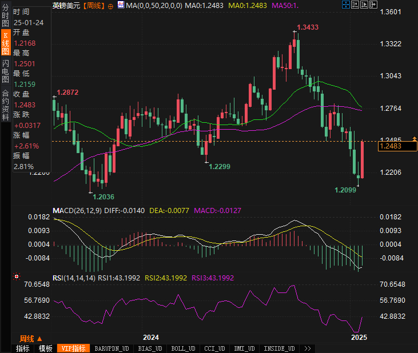Apply the BOLL_UD indicator
This screenshot has width=418, height=353.
183,348
